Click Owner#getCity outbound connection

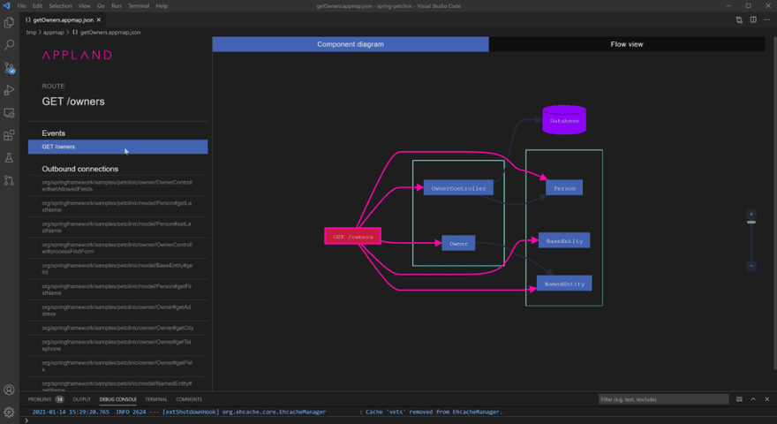click(118, 328)
